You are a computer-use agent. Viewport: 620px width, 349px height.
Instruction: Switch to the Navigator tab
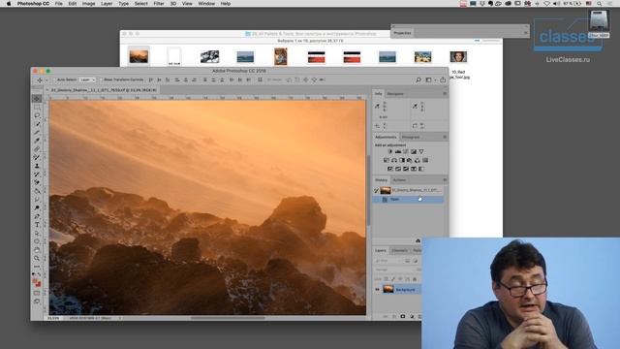(x=395, y=94)
